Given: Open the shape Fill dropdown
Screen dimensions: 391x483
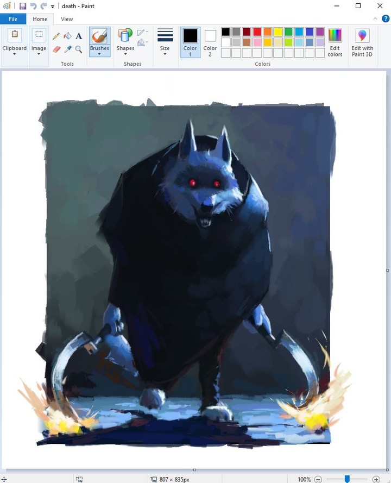Looking at the screenshot, I should 142,42.
